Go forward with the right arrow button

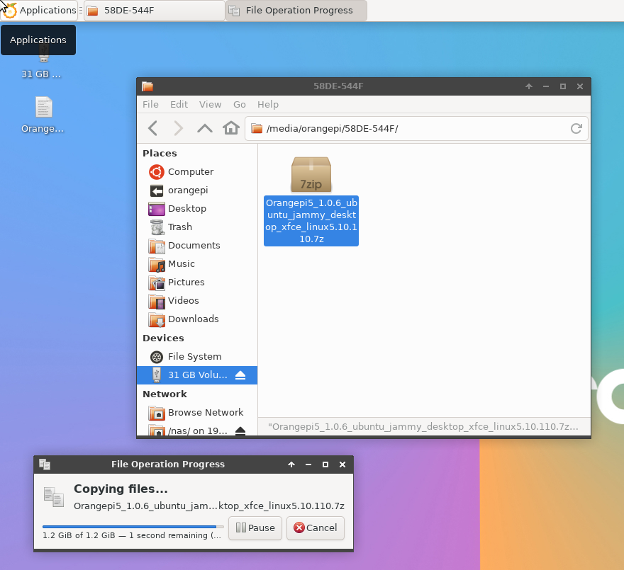[x=178, y=128]
